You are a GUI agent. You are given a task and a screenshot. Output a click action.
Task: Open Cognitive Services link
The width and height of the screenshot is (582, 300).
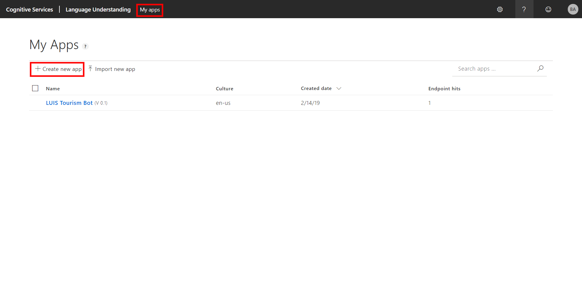[29, 9]
